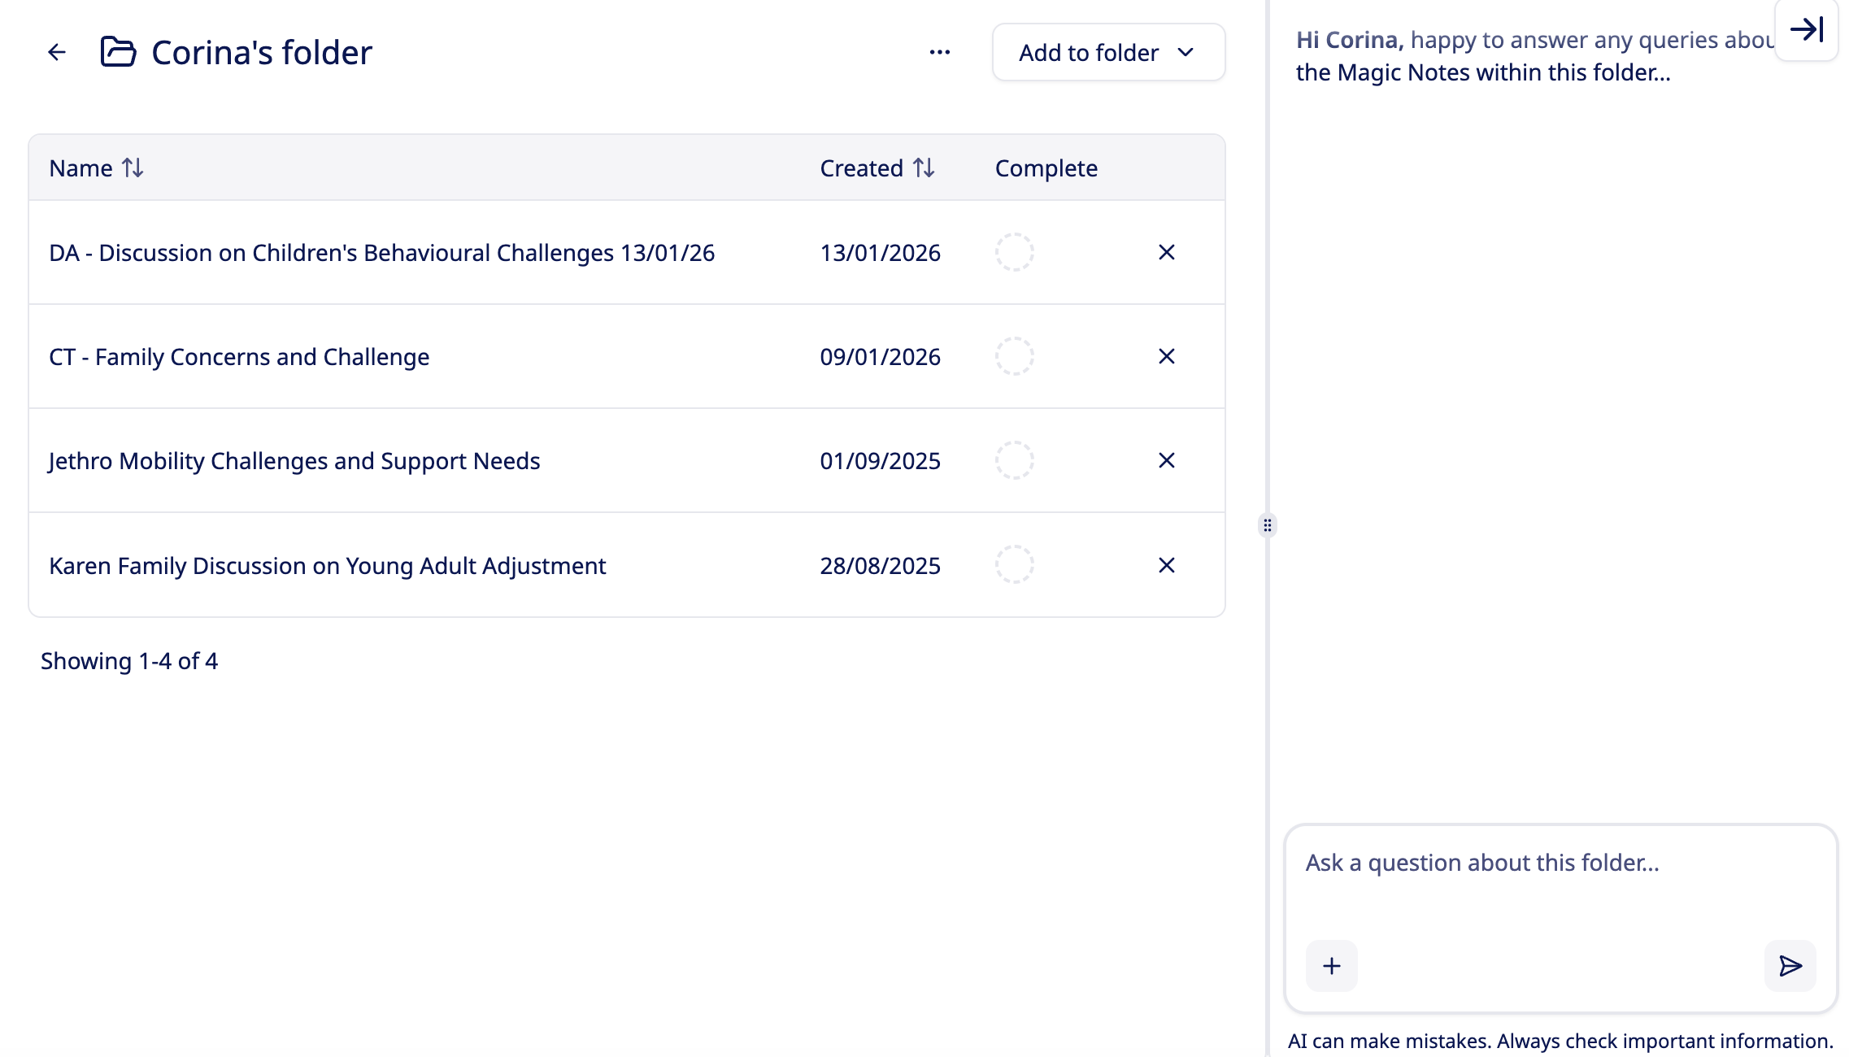Remove CT - Family Concerns note
This screenshot has width=1849, height=1057.
(x=1166, y=357)
